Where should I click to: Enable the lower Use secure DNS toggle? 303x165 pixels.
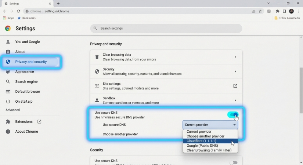pos(234,163)
